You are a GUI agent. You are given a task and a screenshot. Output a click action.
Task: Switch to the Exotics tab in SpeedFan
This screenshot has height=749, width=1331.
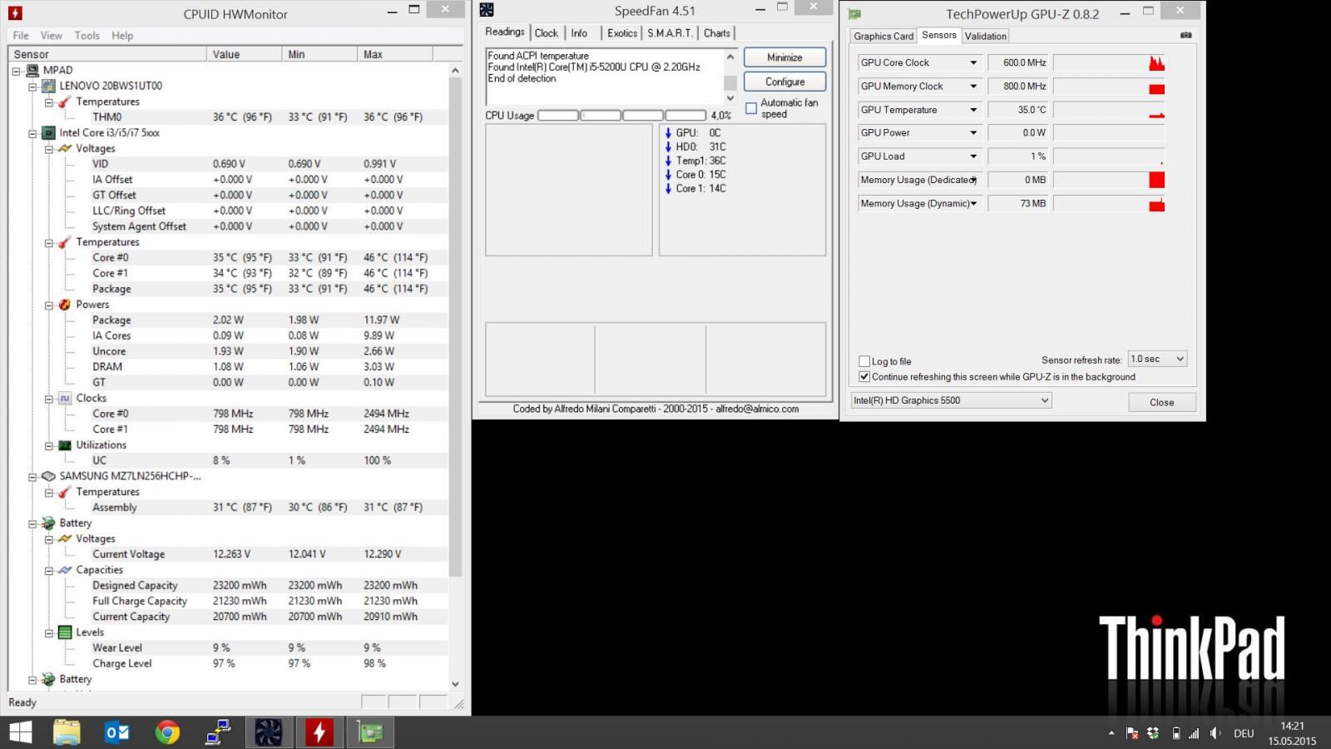point(622,33)
